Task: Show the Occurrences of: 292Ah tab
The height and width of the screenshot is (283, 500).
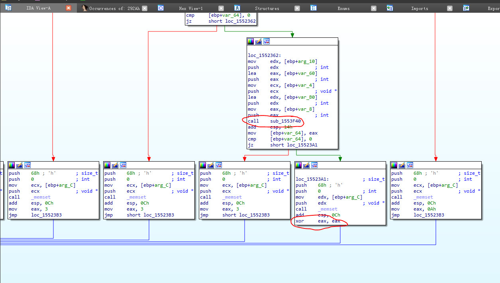Action: pos(114,8)
